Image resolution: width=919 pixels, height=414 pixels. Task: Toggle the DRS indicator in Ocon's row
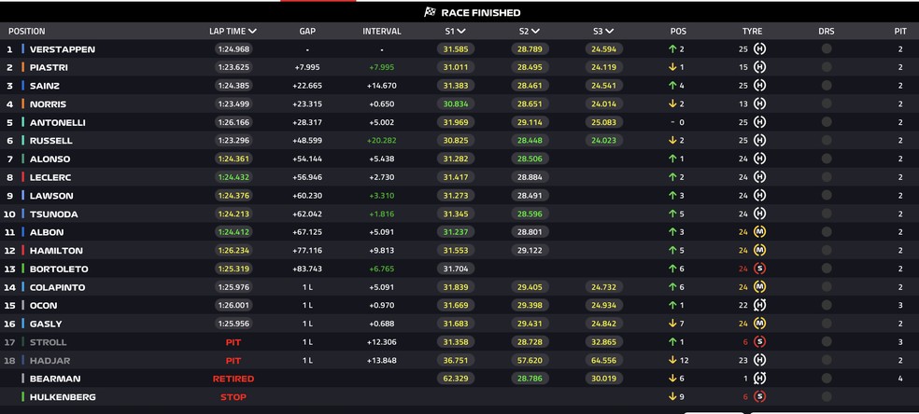pyautogui.click(x=827, y=305)
